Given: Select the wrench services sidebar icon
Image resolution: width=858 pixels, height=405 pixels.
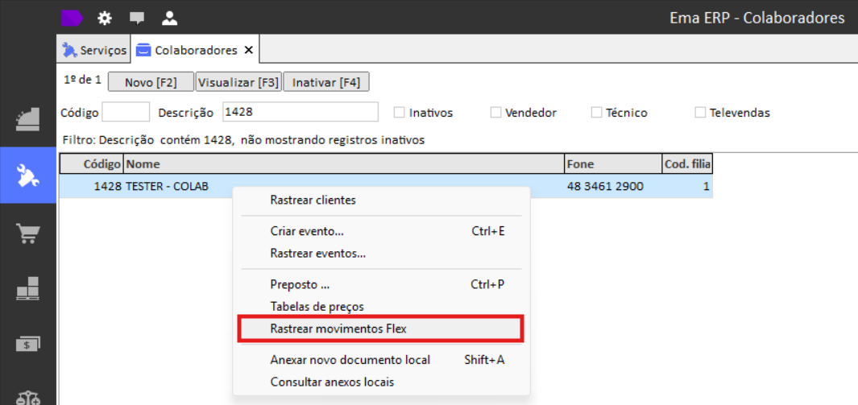Looking at the screenshot, I should [28, 175].
